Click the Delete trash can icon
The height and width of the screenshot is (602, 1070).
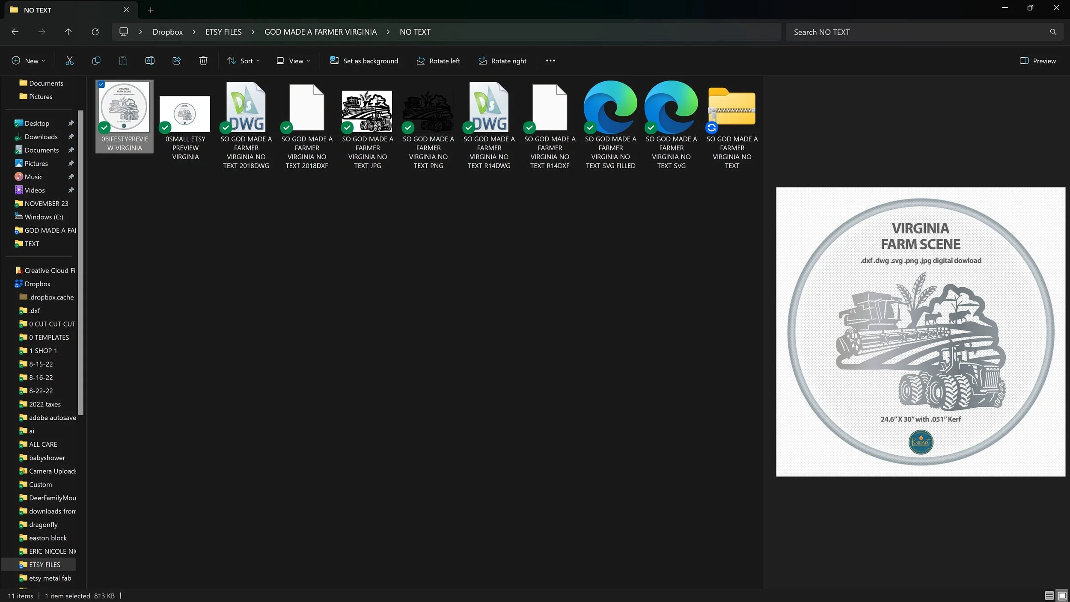pyautogui.click(x=203, y=61)
